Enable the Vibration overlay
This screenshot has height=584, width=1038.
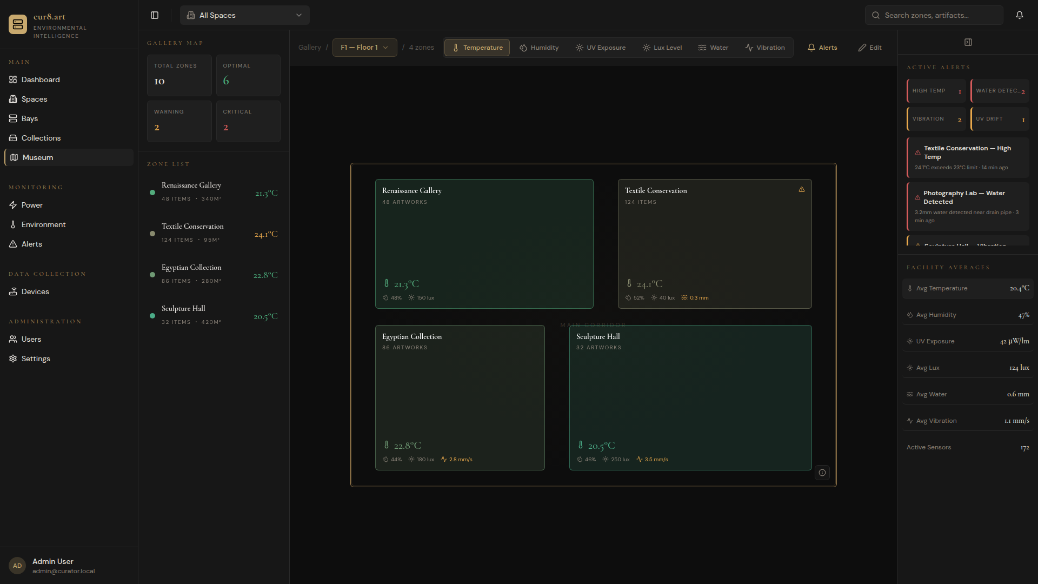(764, 48)
